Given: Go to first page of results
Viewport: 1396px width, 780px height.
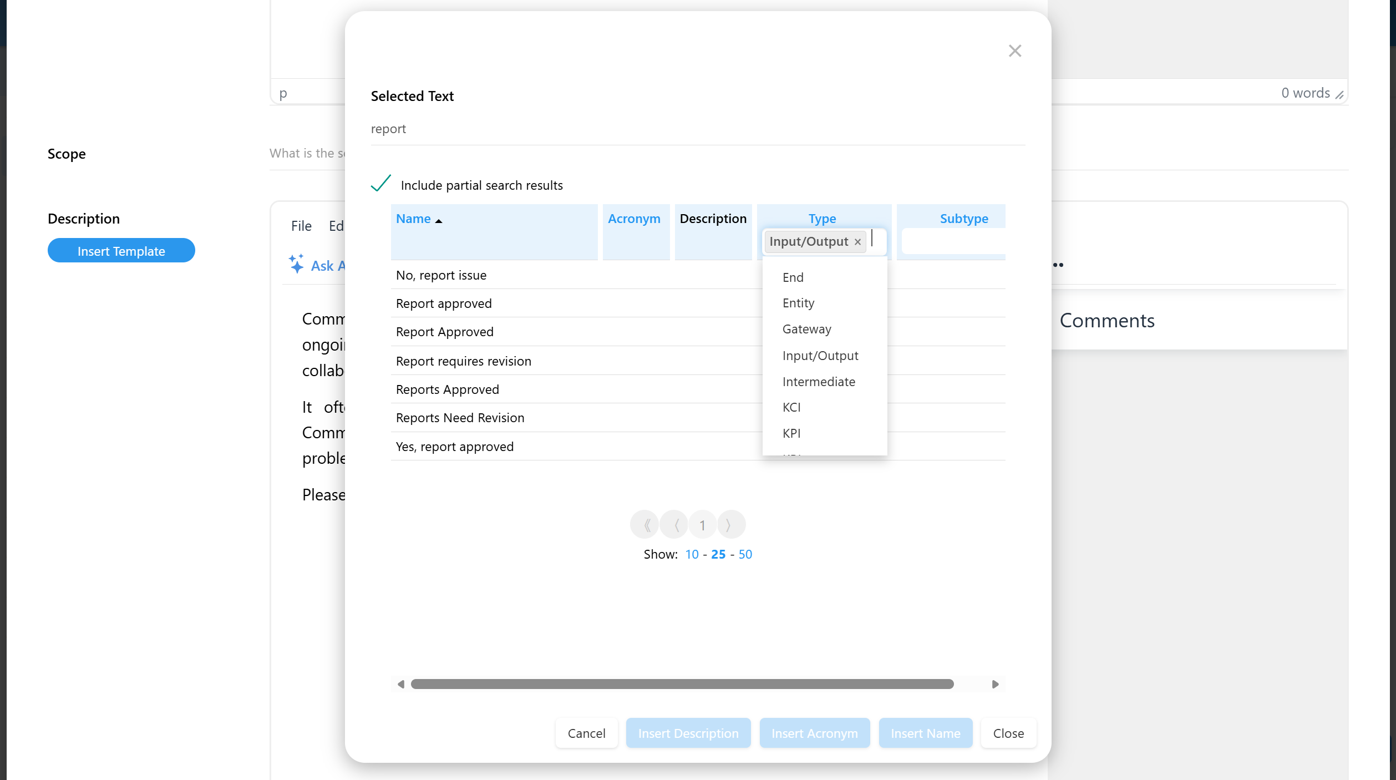Looking at the screenshot, I should click(646, 525).
